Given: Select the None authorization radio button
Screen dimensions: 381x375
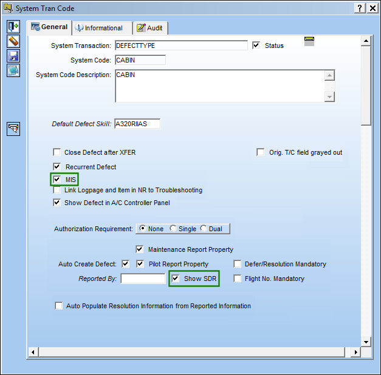Looking at the screenshot, I should [143, 229].
